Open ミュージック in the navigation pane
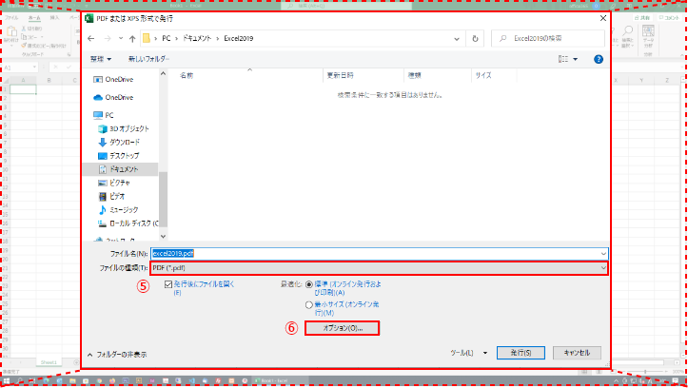This screenshot has width=688, height=388. [118, 210]
